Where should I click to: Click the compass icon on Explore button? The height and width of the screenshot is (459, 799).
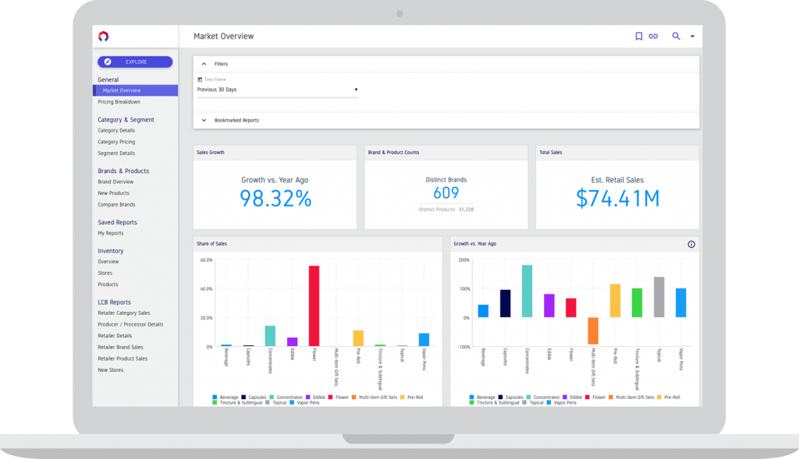108,62
